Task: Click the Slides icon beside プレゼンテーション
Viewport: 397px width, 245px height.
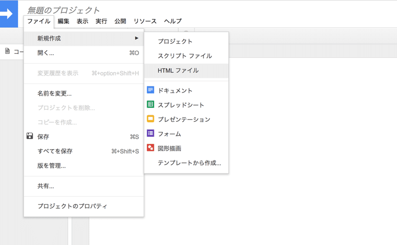Action: [150, 119]
